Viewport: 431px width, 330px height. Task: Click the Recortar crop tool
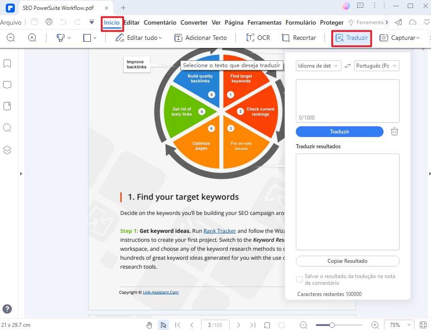(299, 38)
